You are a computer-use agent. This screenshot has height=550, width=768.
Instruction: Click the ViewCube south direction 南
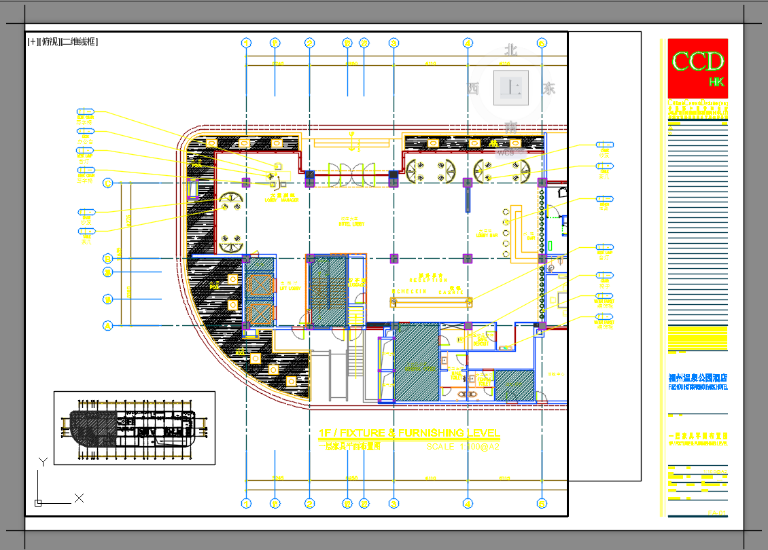pos(511,128)
